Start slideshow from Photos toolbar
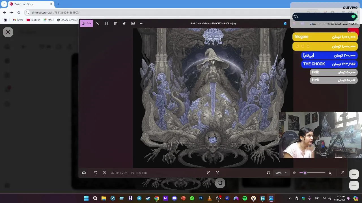The width and height of the screenshot is (362, 203). [133, 23]
